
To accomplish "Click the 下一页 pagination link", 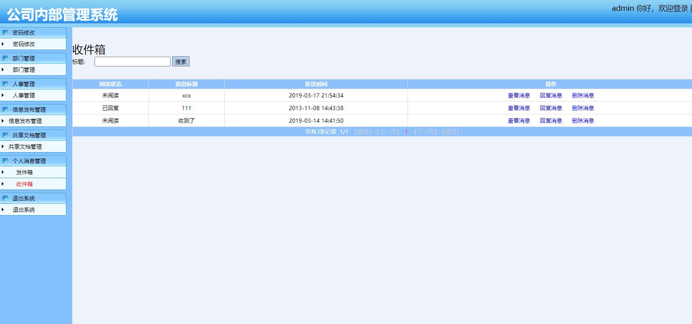I will [x=425, y=132].
